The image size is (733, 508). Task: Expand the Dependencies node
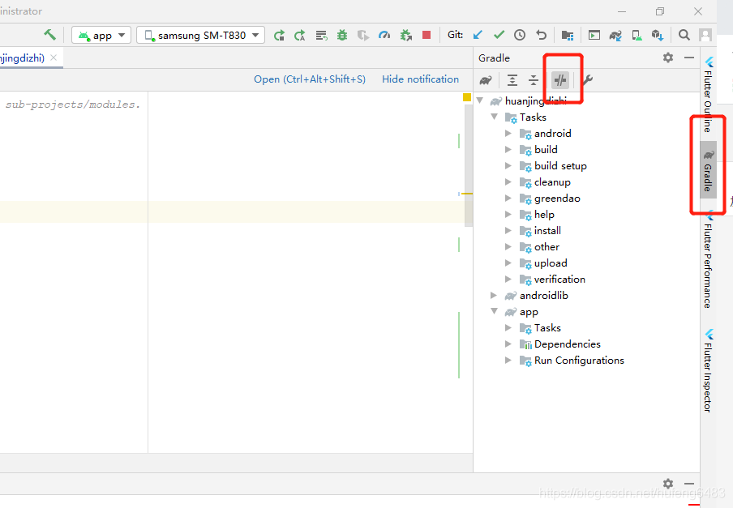coord(508,344)
